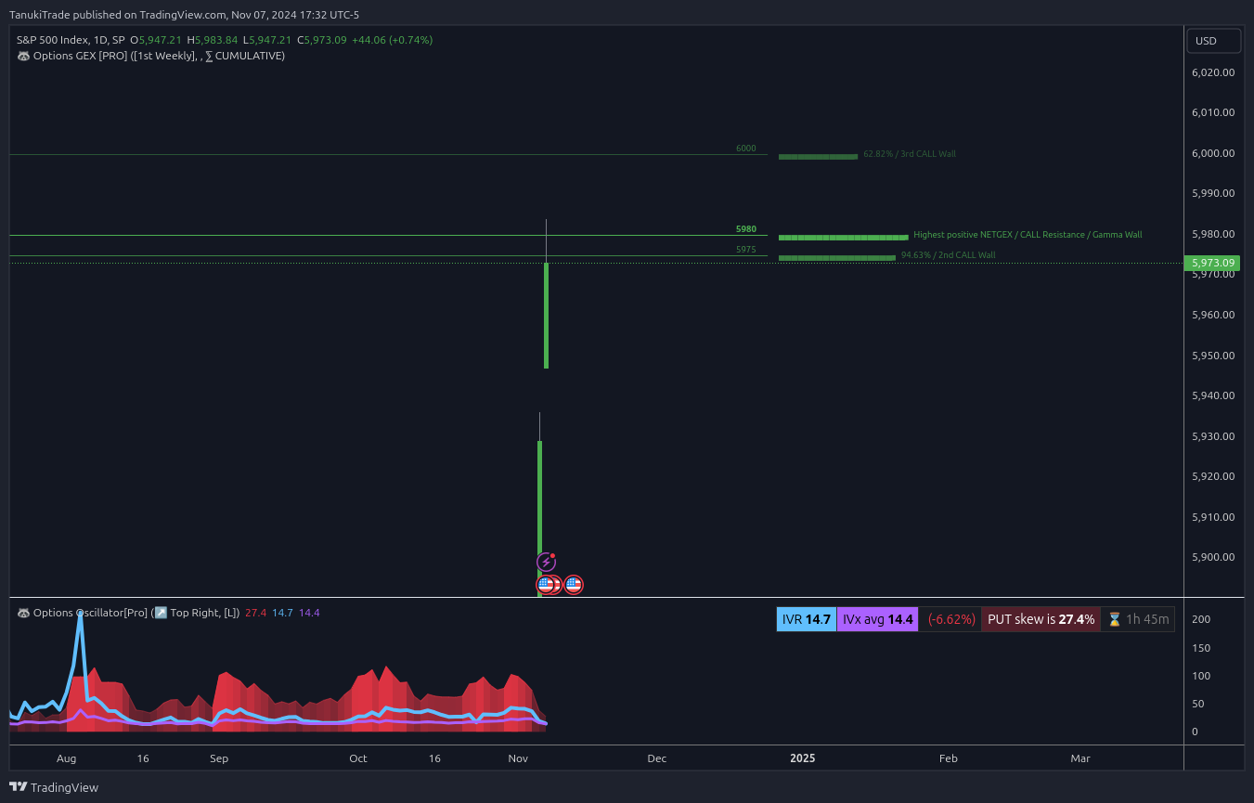Image resolution: width=1254 pixels, height=803 pixels.
Task: Click the purple 14.4 oscillator legend value
Action: [x=309, y=613]
